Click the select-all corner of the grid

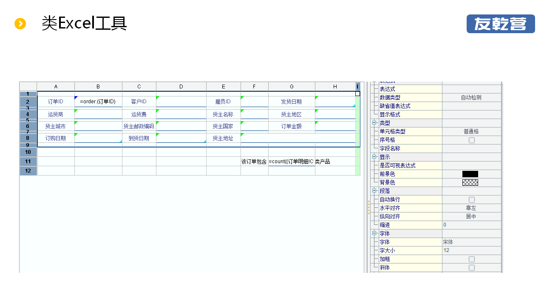click(28, 86)
